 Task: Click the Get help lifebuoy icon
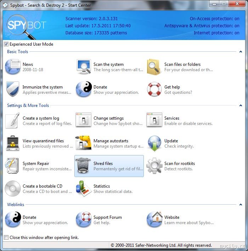point(154,89)
